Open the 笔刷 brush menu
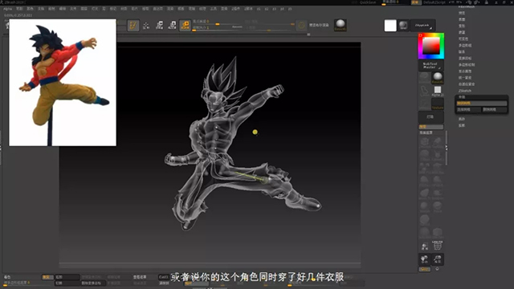Image resolution: width=514 pixels, height=289 pixels. 19,9
